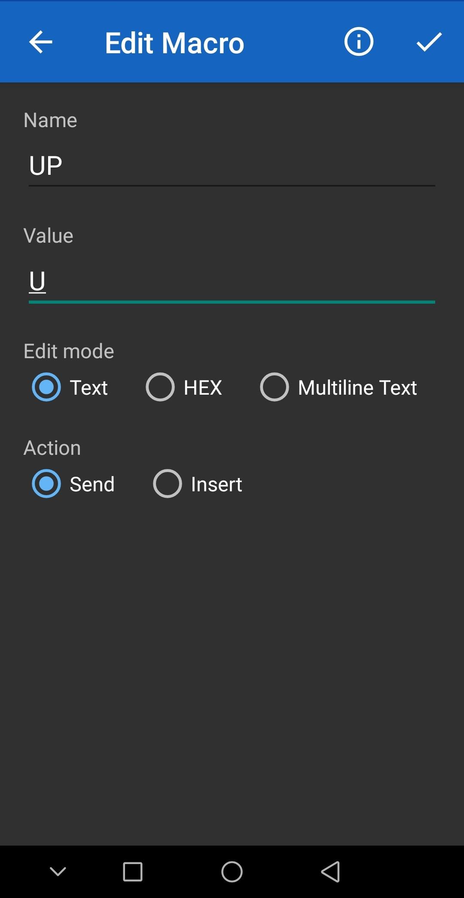Viewport: 464px width, 898px height.
Task: Click the Name label above the field
Action: (50, 120)
